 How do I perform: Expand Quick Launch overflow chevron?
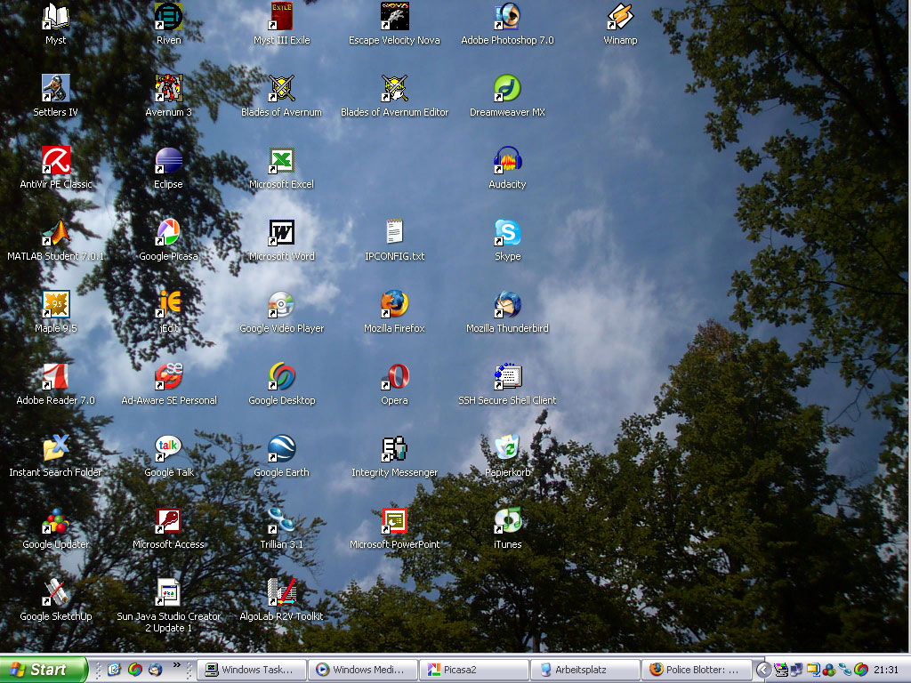176,665
